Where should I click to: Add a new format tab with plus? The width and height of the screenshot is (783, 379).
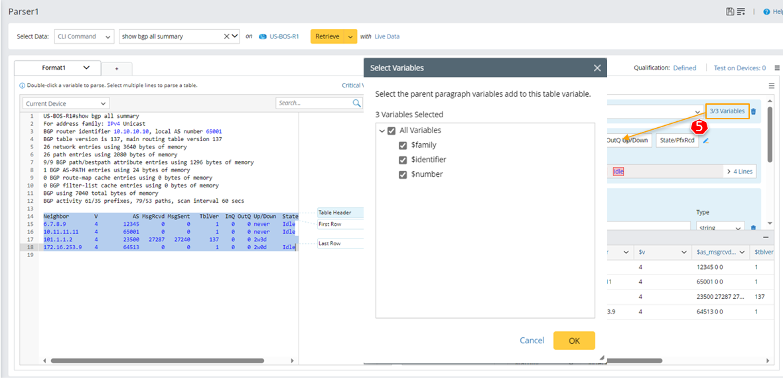117,68
